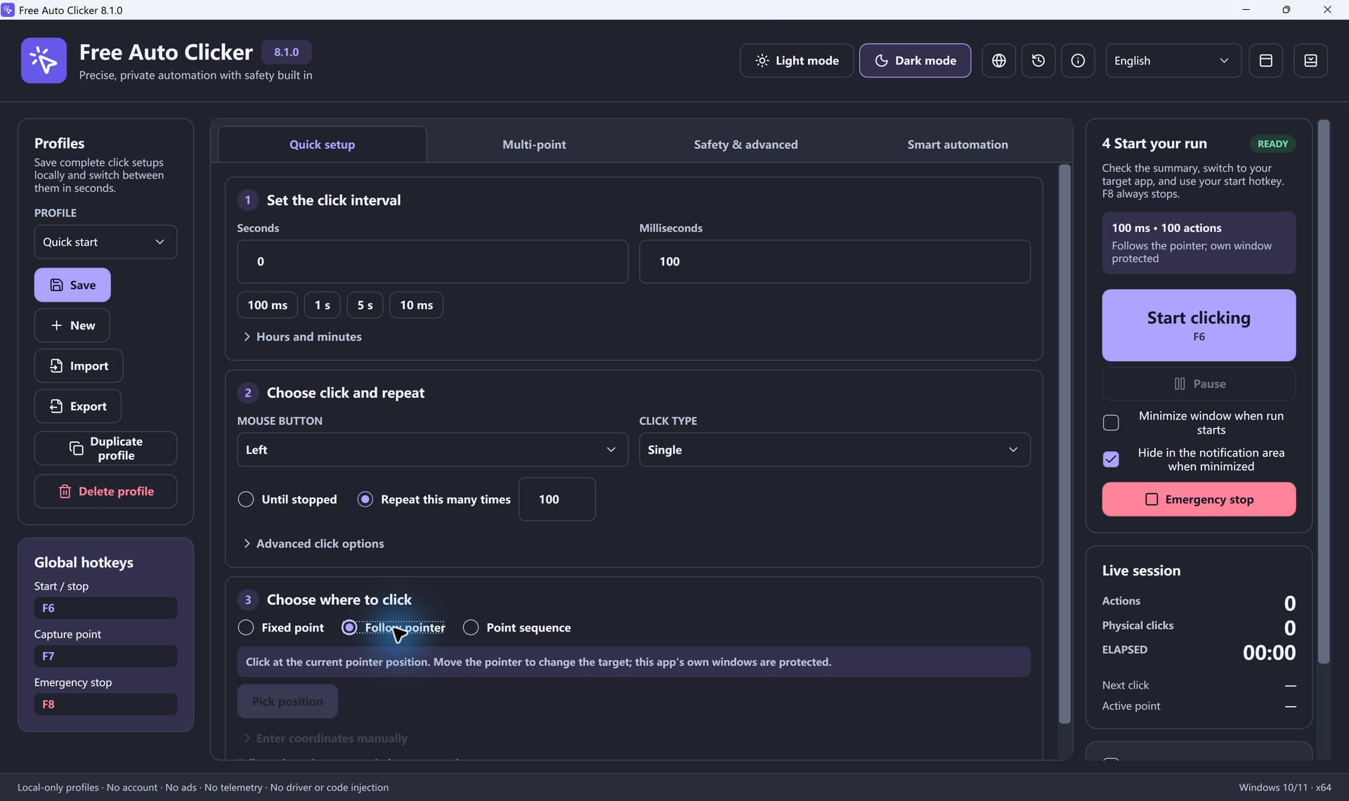Duplicate the profile
Screen dimensions: 1349x801
tap(105, 448)
